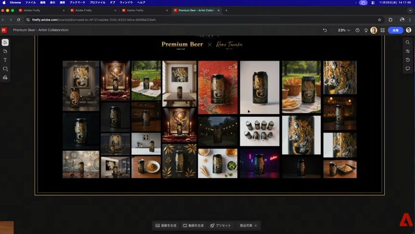The height and width of the screenshot is (234, 415).
Task: Click the 画像を生成 button
Action: click(x=165, y=226)
